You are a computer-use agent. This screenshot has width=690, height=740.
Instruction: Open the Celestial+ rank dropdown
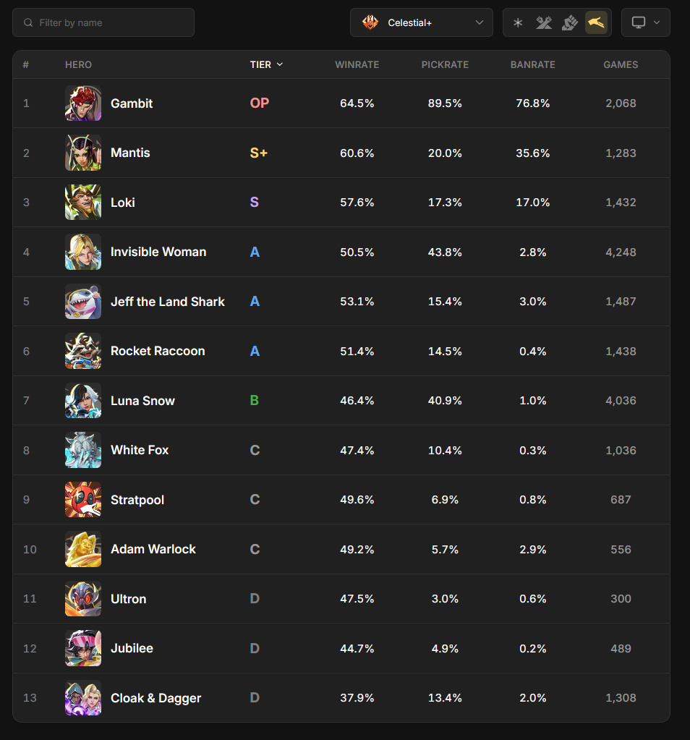[422, 22]
